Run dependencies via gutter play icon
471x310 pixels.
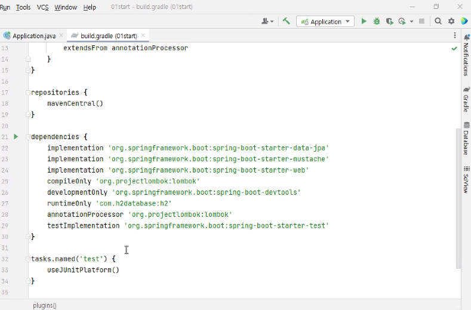[x=16, y=137]
